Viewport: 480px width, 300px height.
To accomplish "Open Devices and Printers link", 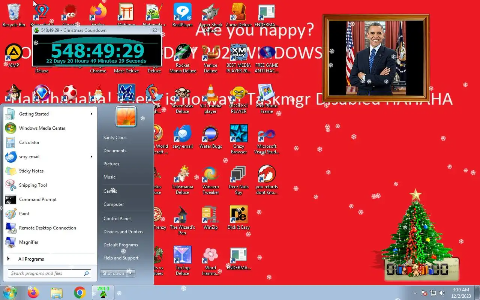I will (x=123, y=232).
